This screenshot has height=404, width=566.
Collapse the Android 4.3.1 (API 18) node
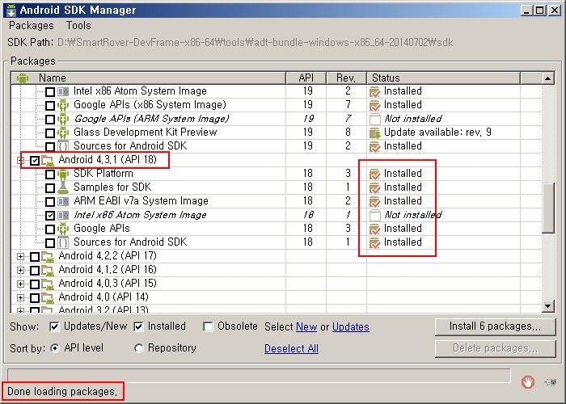pos(20,161)
